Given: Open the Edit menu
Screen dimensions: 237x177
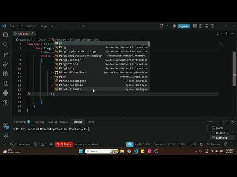Looking at the screenshot, I should click(x=20, y=26).
